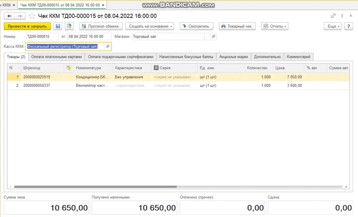358x217 pixels.
Task: Select the Вентилятор наст... cell
Action: [x=93, y=85]
